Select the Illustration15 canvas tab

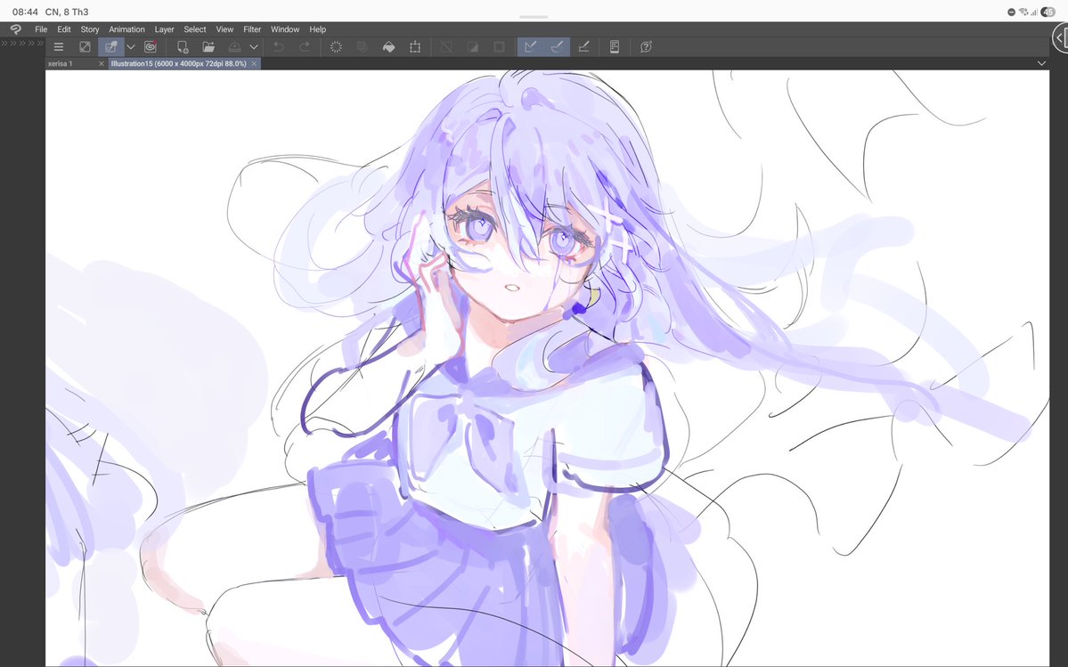(x=178, y=64)
